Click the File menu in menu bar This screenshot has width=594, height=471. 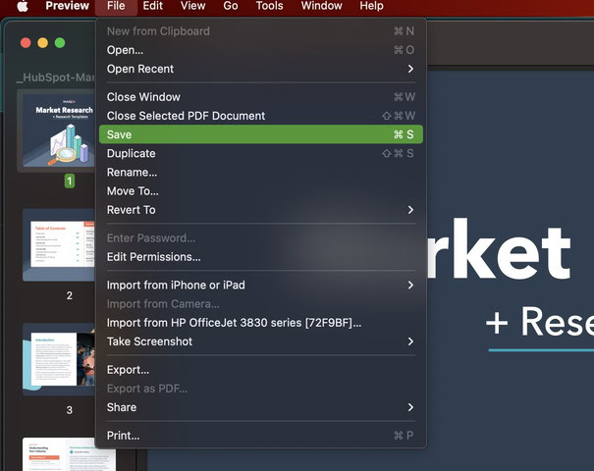tap(116, 6)
